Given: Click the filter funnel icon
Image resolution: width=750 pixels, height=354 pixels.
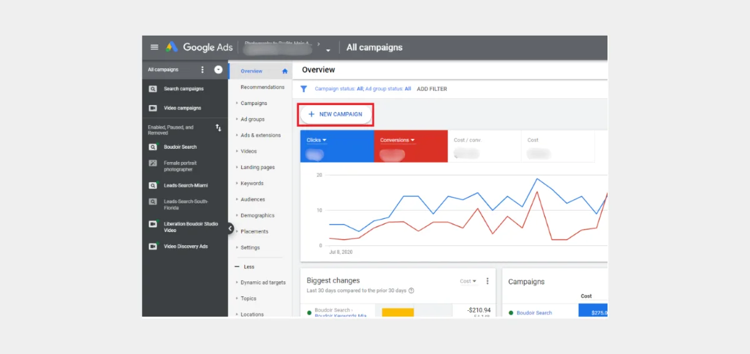Looking at the screenshot, I should [304, 89].
